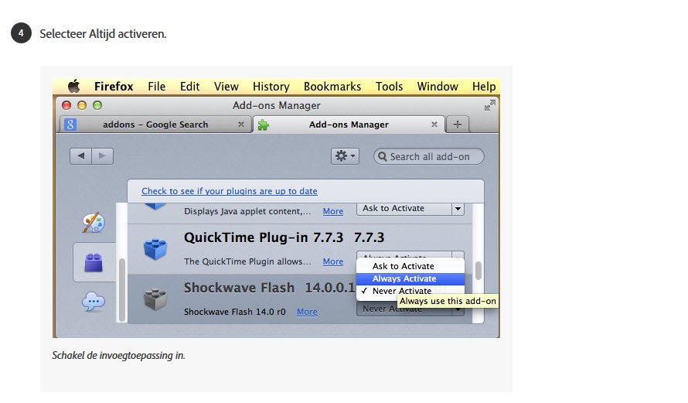Click the yellow minimize window button
This screenshot has height=403, width=688.
pyautogui.click(x=82, y=105)
